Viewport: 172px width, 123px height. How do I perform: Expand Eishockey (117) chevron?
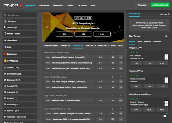click(34, 80)
